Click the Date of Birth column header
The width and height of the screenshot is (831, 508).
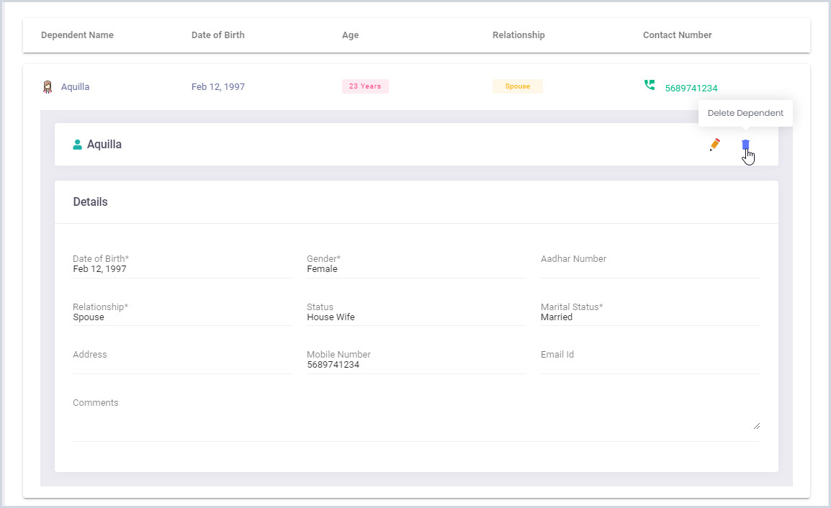tap(217, 35)
